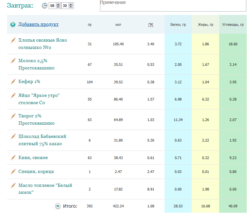This screenshot has width=247, height=214.
Task: Open product Творог 2% Простоквашино
Action: tap(36, 119)
